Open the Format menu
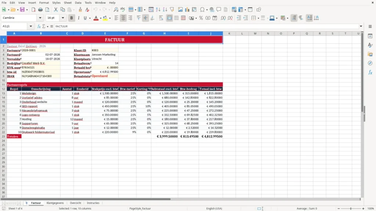This screenshot has width=376, height=211. pyautogui.click(x=44, y=3)
